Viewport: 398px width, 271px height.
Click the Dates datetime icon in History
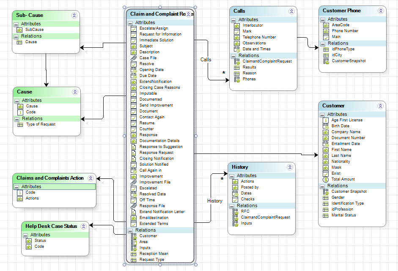pyautogui.click(x=235, y=194)
